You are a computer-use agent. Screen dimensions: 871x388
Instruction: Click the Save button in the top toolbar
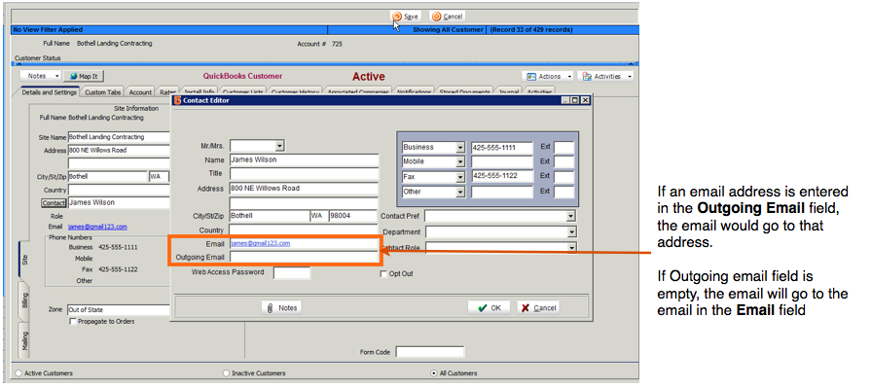[x=406, y=17]
